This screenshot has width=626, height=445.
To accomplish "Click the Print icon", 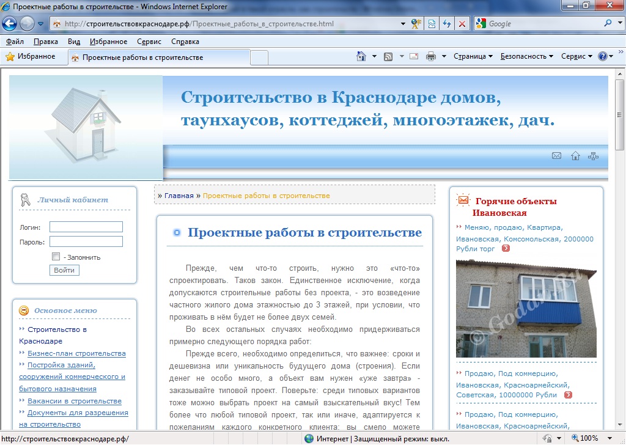I will (x=431, y=56).
